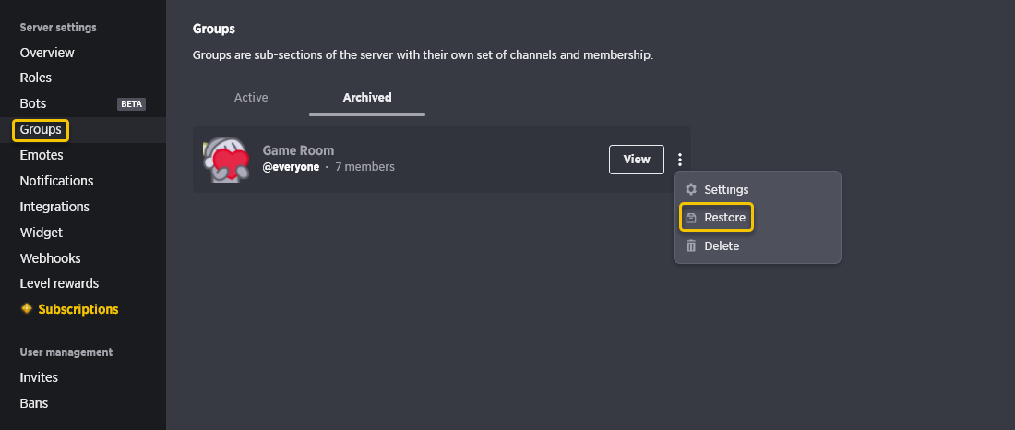Click the Restore archive box icon
The height and width of the screenshot is (430, 1015).
click(x=691, y=219)
